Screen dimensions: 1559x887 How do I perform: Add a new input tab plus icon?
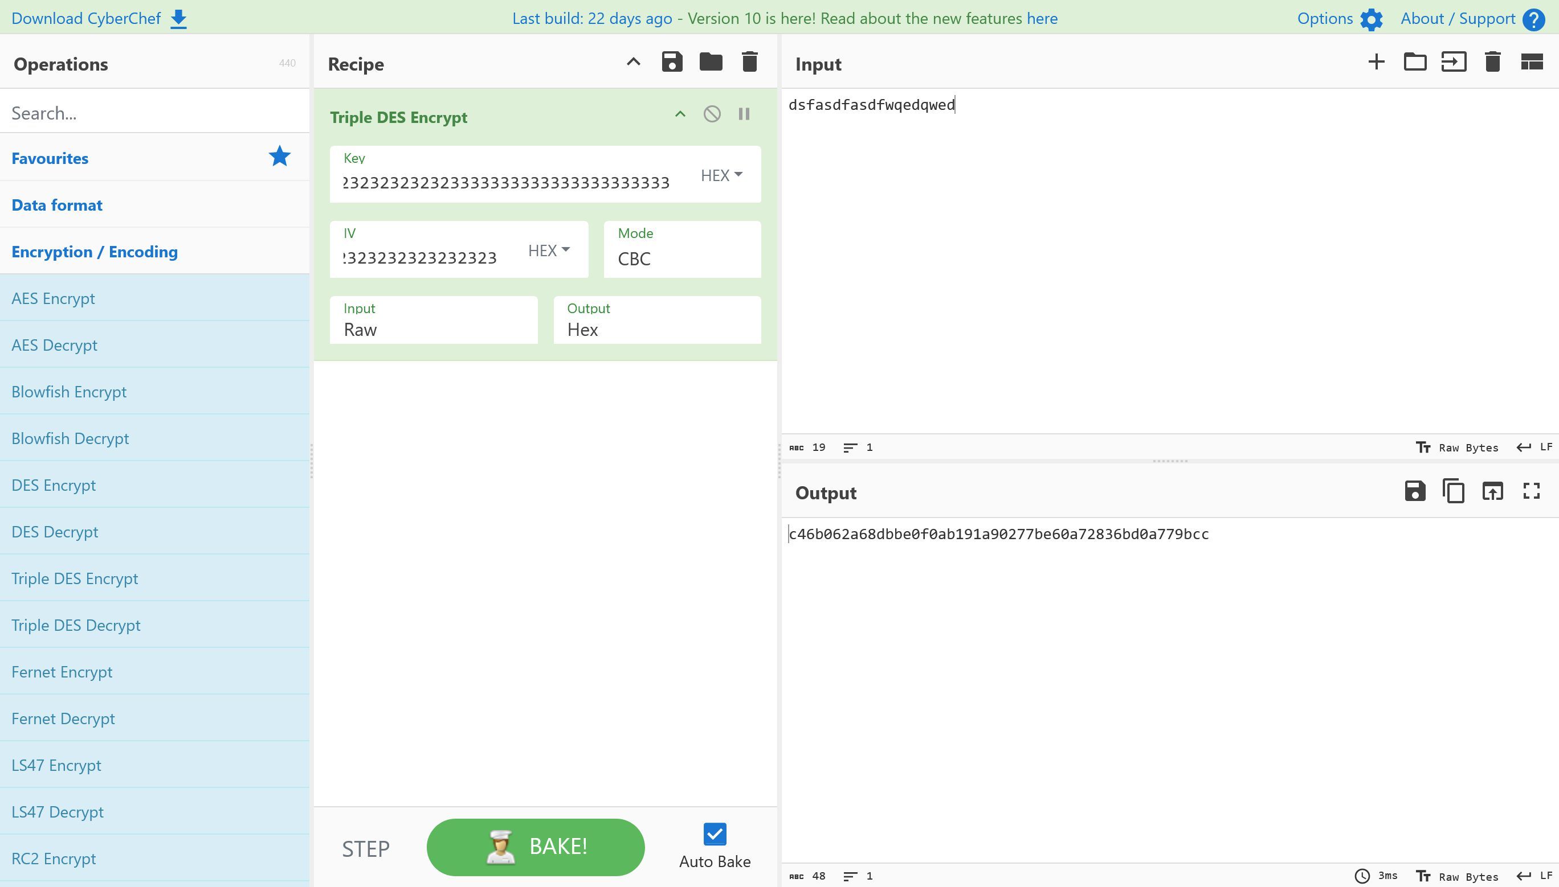(x=1376, y=61)
